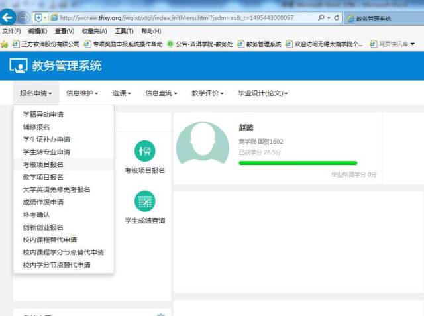Expand the 网页快讯库 dropdown arrow
Screen dimensions: 424x316
point(412,44)
